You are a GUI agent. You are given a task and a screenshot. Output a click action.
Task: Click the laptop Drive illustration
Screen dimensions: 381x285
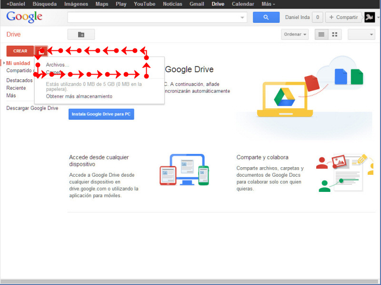[285, 99]
